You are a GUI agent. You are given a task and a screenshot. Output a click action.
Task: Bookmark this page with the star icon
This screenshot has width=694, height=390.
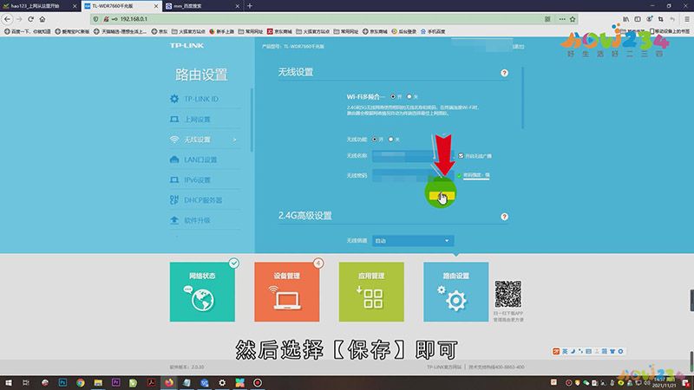pos(573,19)
